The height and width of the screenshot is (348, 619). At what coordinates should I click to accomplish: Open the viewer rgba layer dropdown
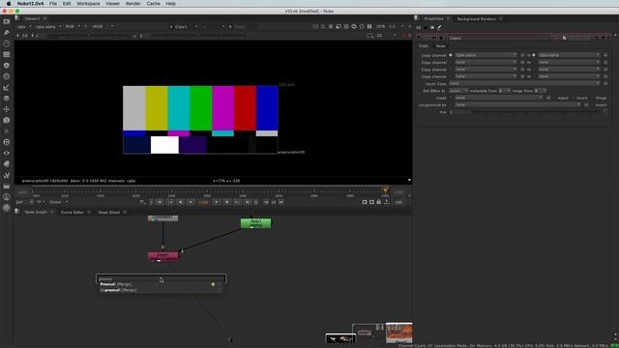24,26
